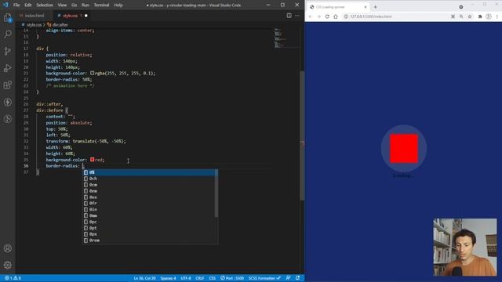Image resolution: width=502 pixels, height=282 pixels.
Task: Open the Accounts menu in activity bar
Action: 7,248
